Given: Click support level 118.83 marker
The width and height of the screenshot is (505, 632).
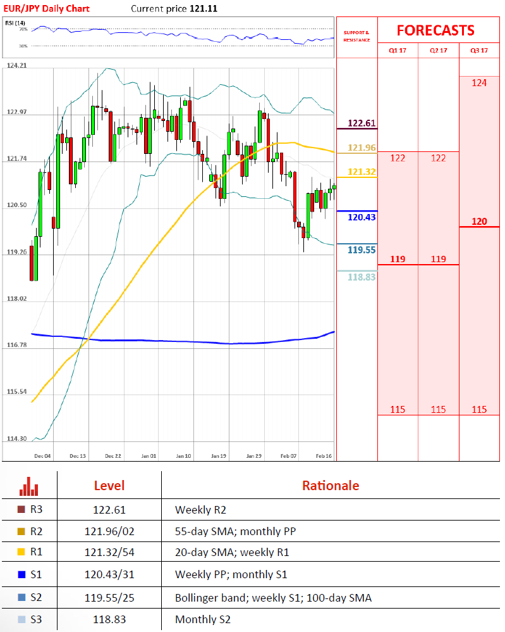Looking at the screenshot, I should click(x=362, y=277).
